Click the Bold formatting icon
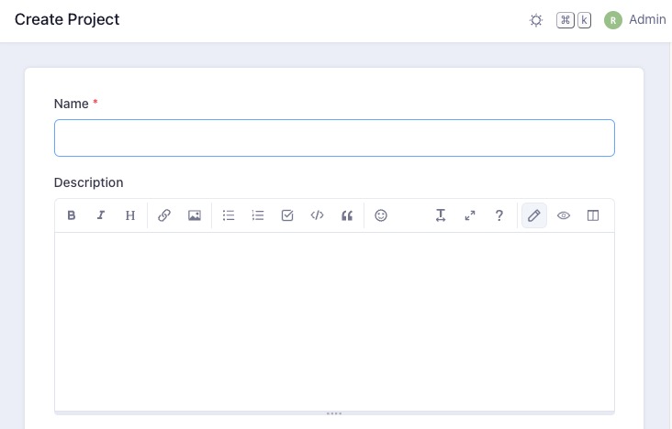672x429 pixels. tap(72, 215)
